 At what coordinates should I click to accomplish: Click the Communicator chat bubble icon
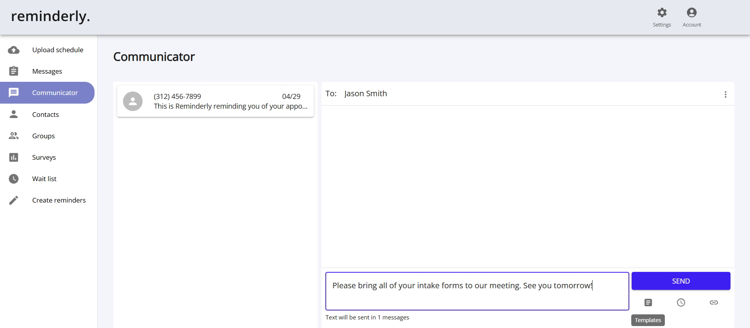tap(14, 93)
